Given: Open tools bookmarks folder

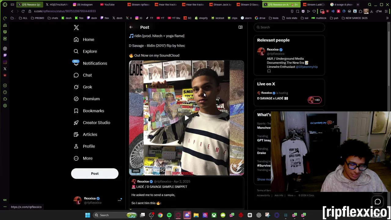Looking at the screenshot, I should [273, 18].
